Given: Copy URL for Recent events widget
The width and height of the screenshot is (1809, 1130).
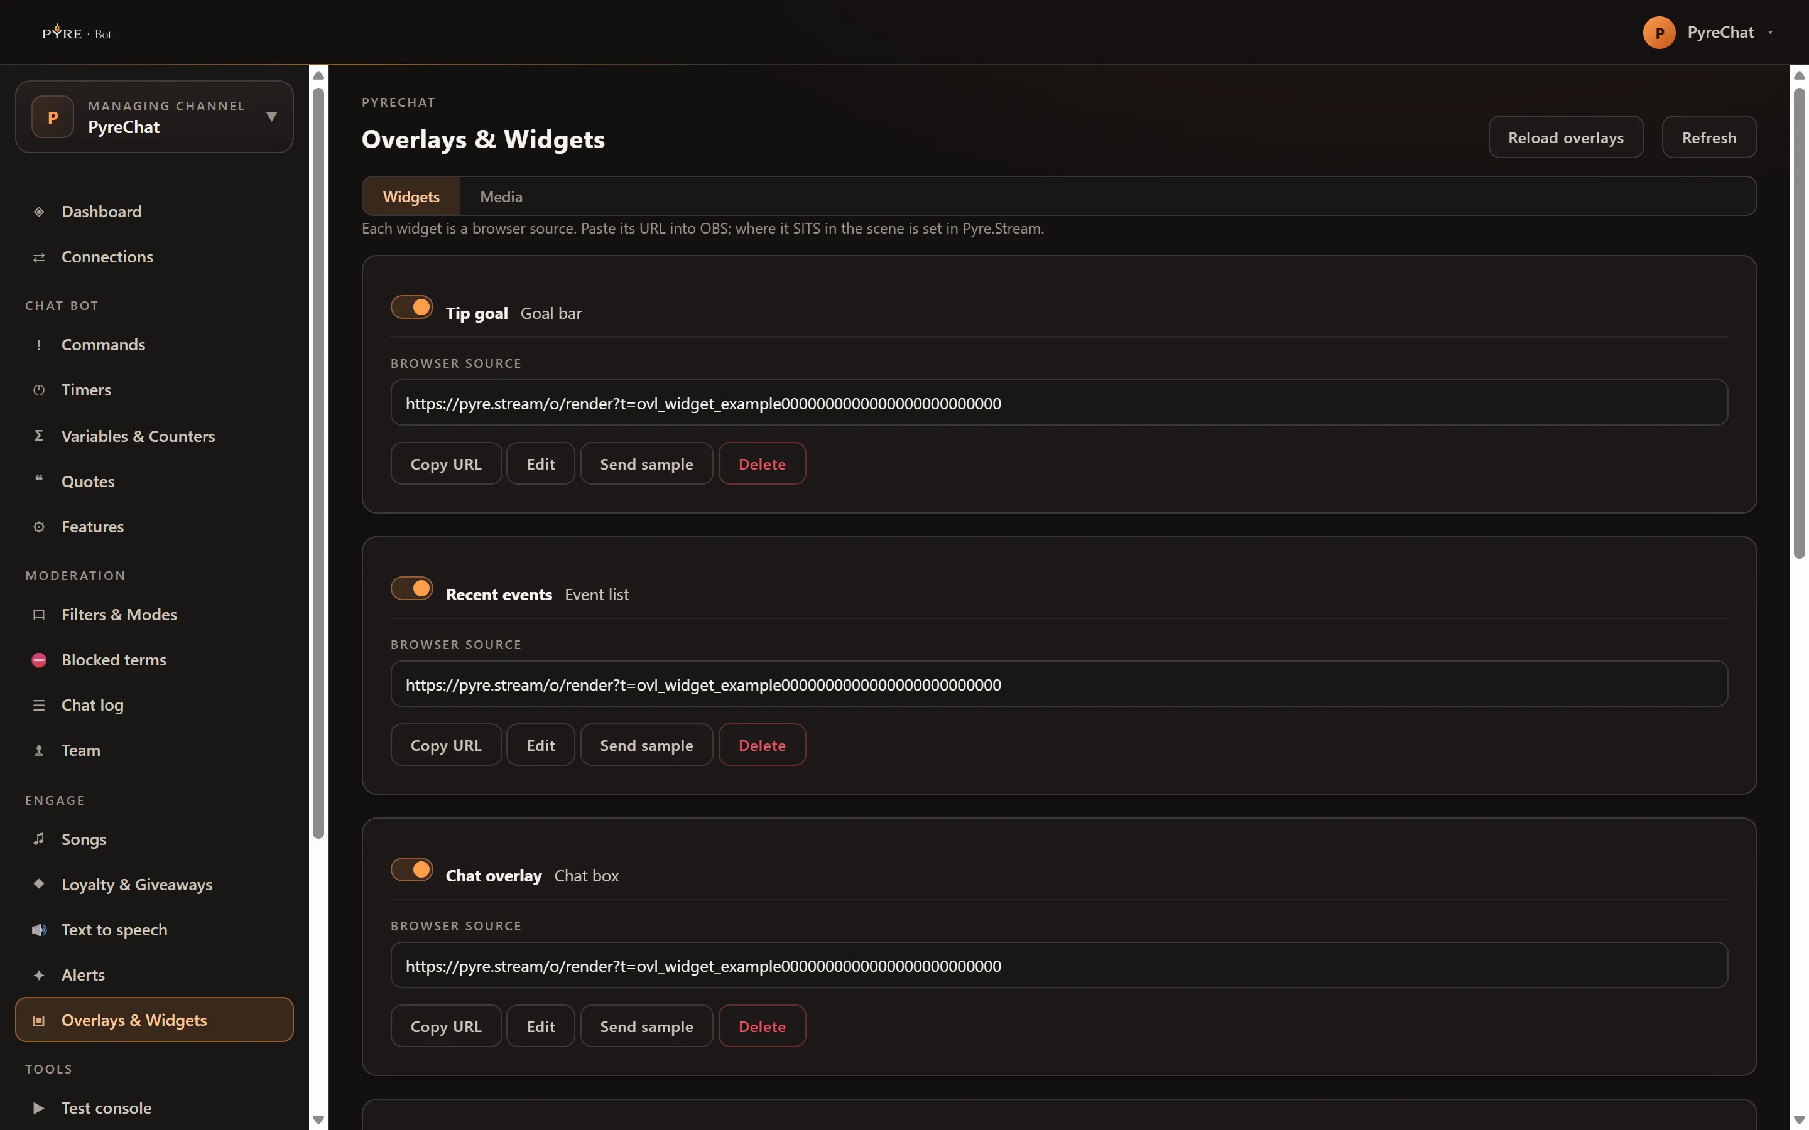Looking at the screenshot, I should 445,745.
